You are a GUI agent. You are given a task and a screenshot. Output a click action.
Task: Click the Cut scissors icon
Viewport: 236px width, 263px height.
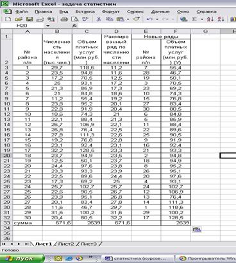[99, 19]
